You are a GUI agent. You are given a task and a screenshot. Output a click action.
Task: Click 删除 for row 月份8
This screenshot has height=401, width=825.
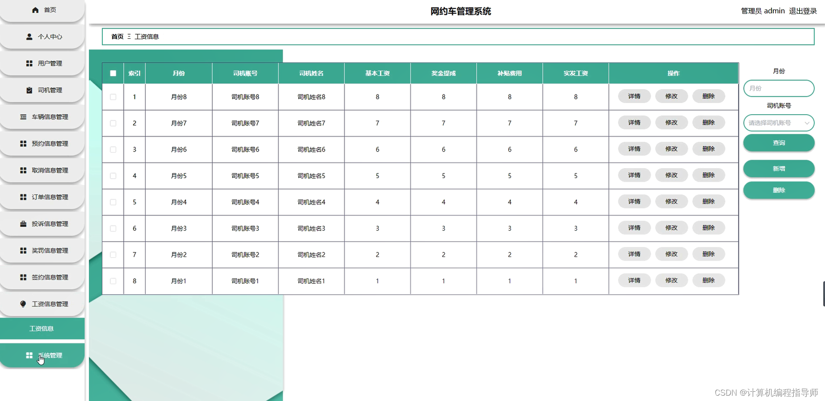pyautogui.click(x=708, y=96)
